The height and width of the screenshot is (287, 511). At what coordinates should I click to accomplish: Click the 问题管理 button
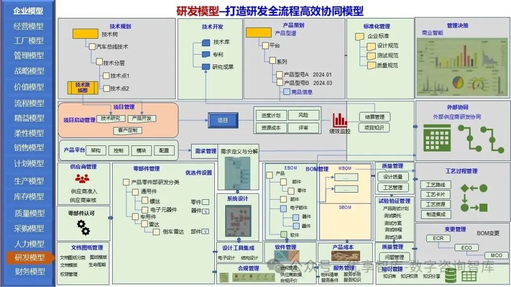(395, 257)
